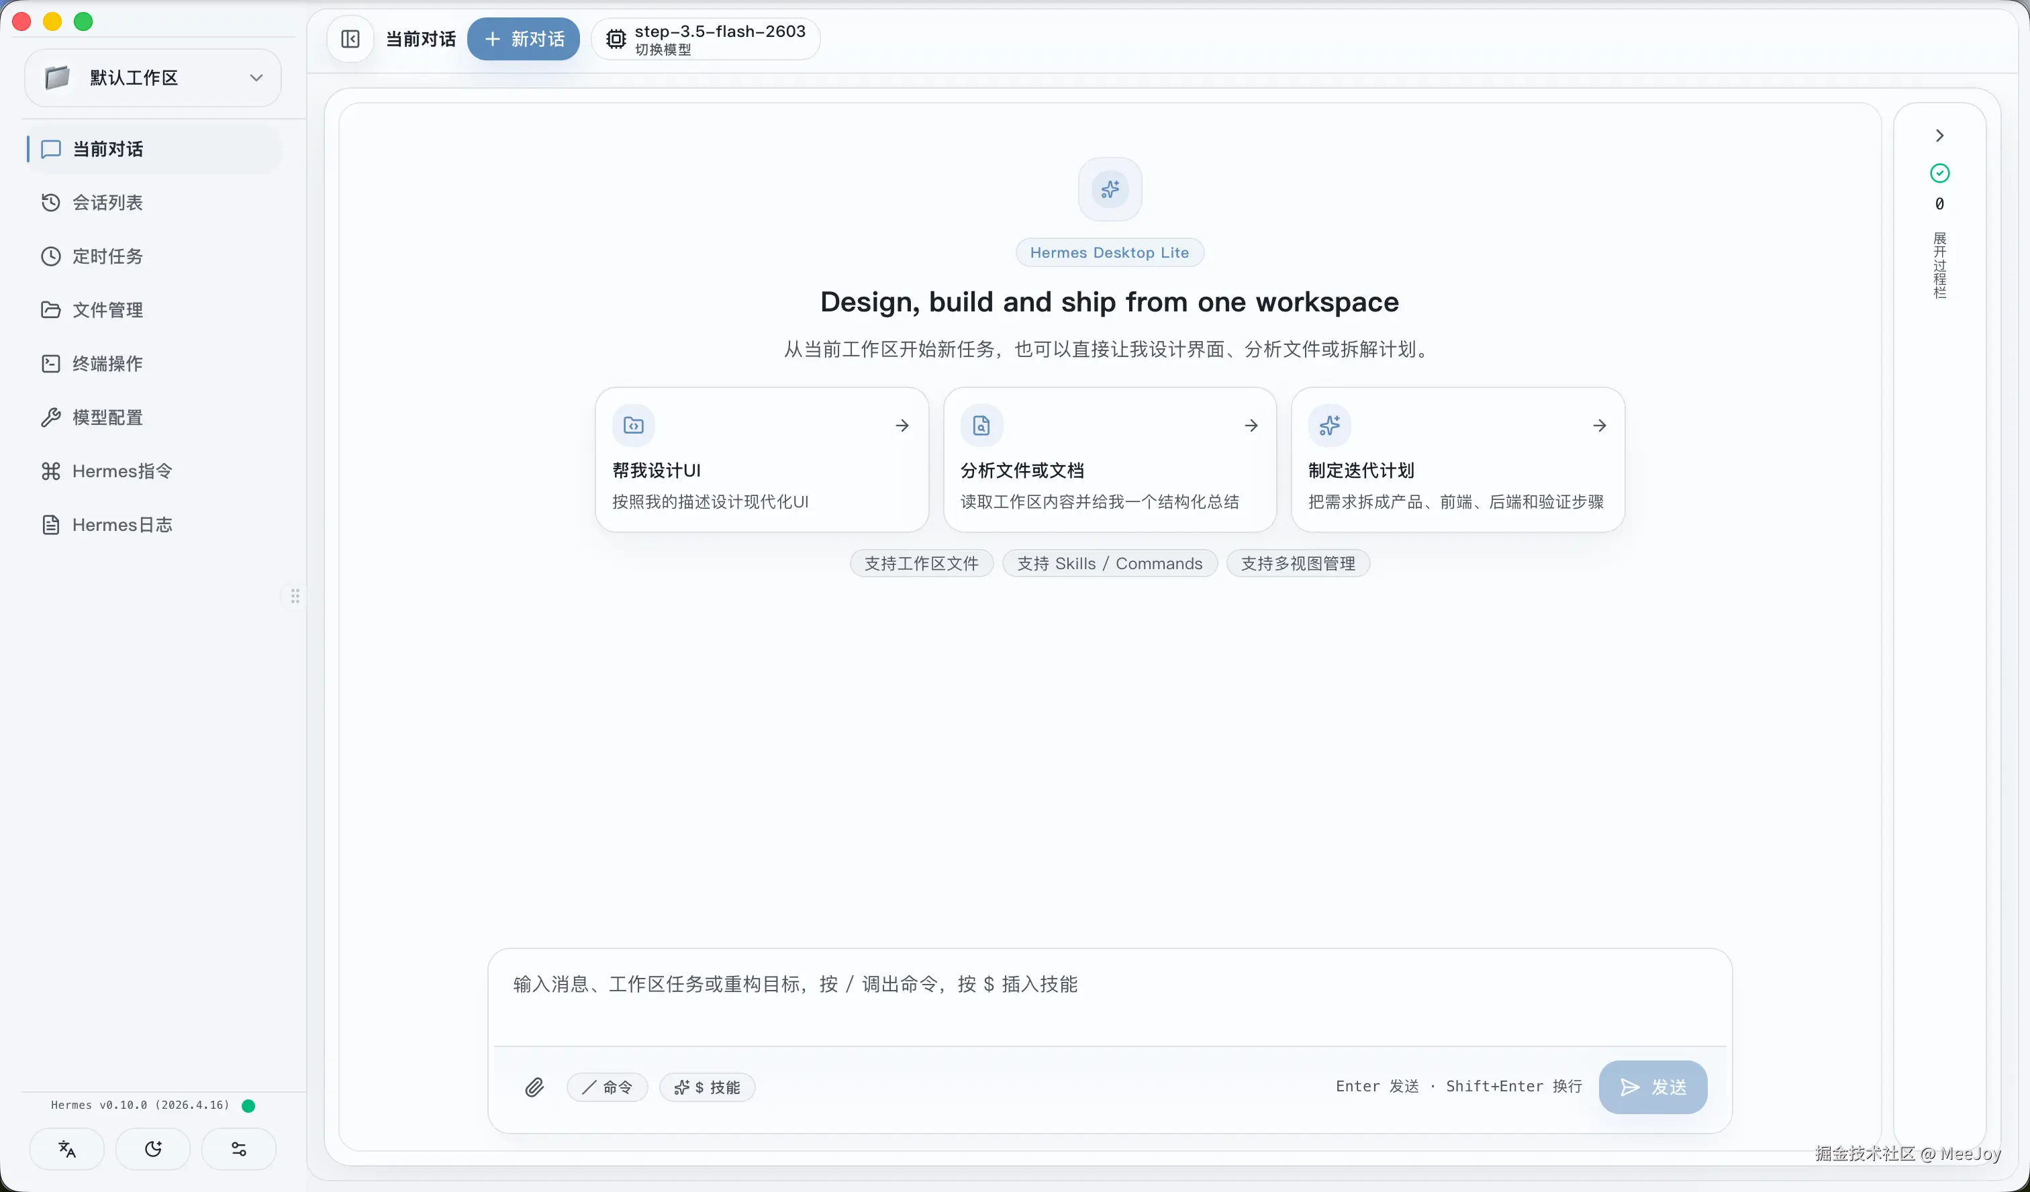Open 终端操作 from the sidebar
Image resolution: width=2030 pixels, height=1192 pixels.
pyautogui.click(x=108, y=363)
